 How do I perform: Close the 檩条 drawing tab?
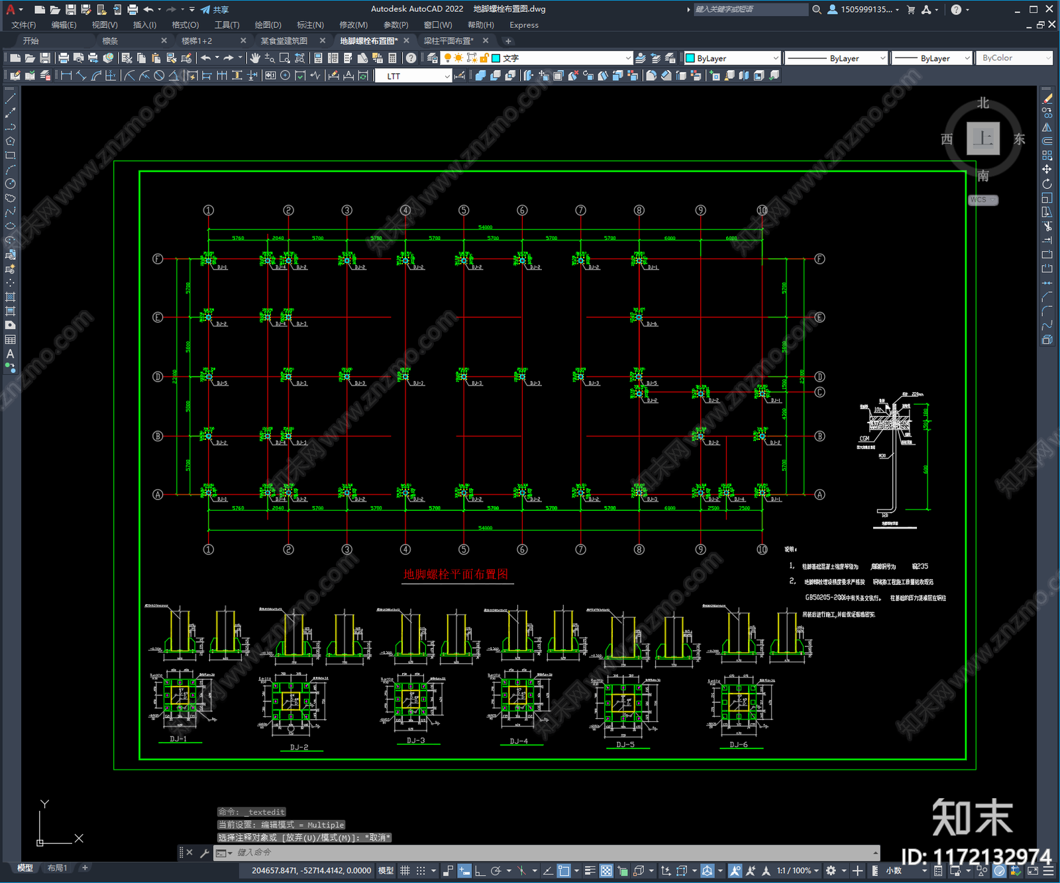pyautogui.click(x=164, y=41)
